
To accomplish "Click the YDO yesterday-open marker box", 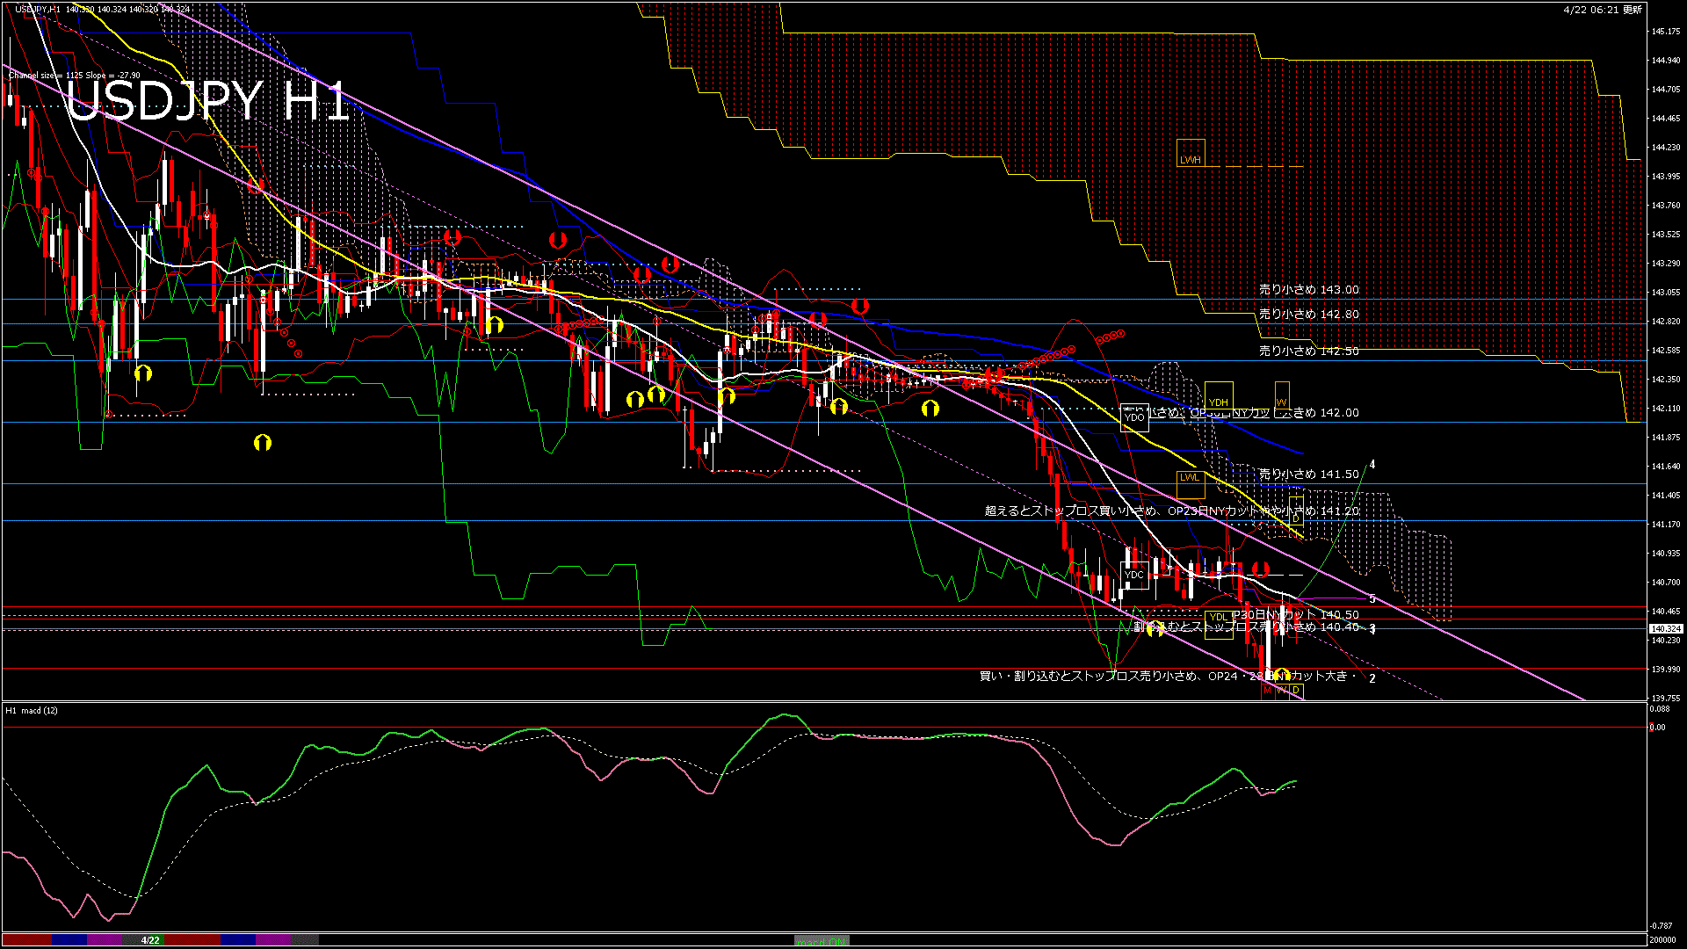I will click(x=1134, y=417).
